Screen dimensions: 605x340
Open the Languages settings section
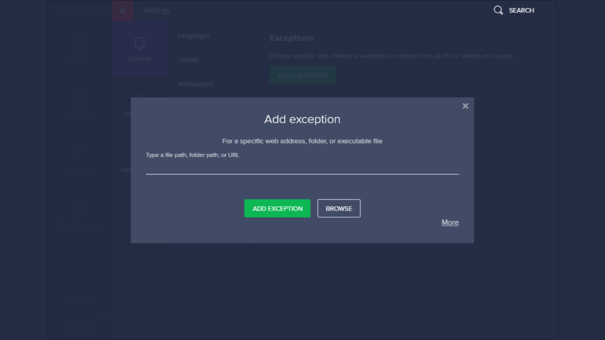pyautogui.click(x=193, y=36)
